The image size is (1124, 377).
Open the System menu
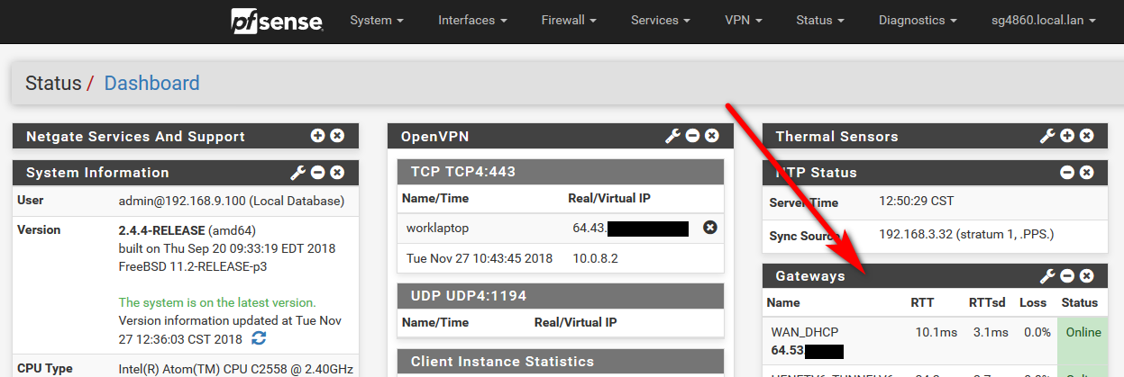click(x=377, y=20)
